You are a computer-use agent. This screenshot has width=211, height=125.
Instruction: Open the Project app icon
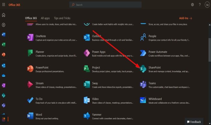coord(87,69)
